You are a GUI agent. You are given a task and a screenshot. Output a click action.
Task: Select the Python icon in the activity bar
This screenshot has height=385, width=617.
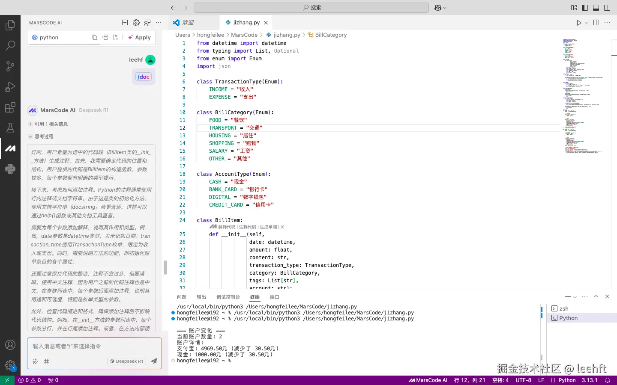[10, 169]
